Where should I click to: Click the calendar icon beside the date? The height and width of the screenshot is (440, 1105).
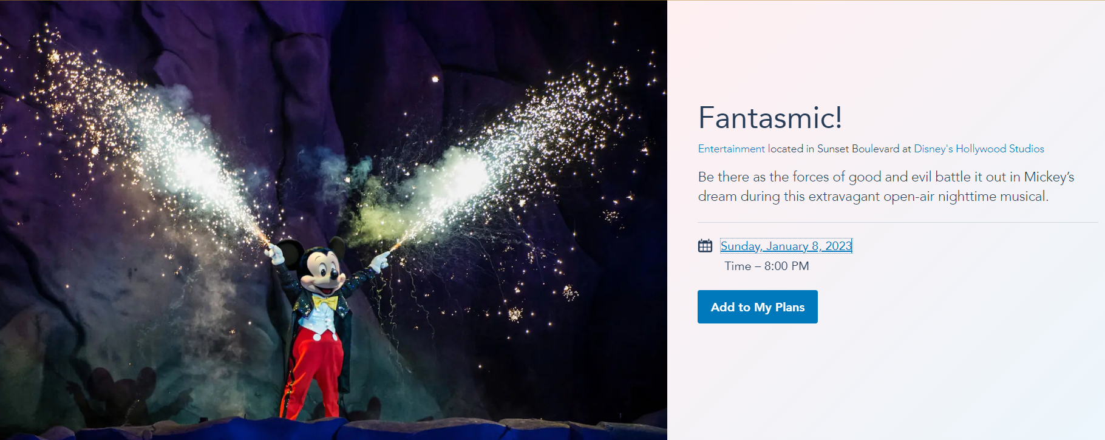tap(705, 246)
